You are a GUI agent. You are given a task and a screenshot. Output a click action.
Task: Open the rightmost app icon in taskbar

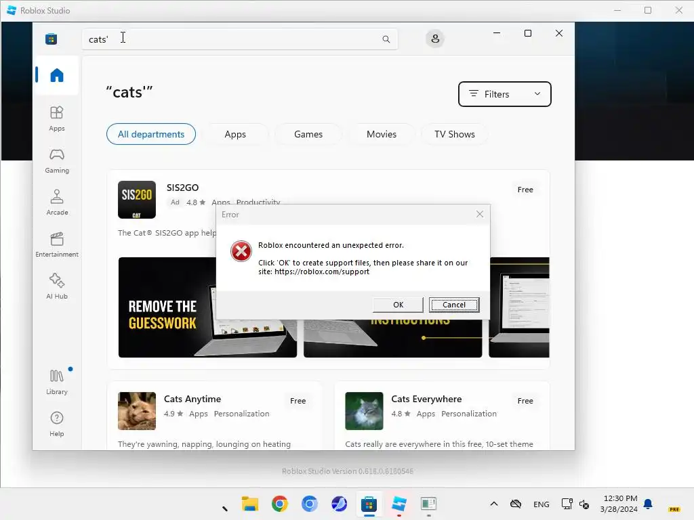428,504
